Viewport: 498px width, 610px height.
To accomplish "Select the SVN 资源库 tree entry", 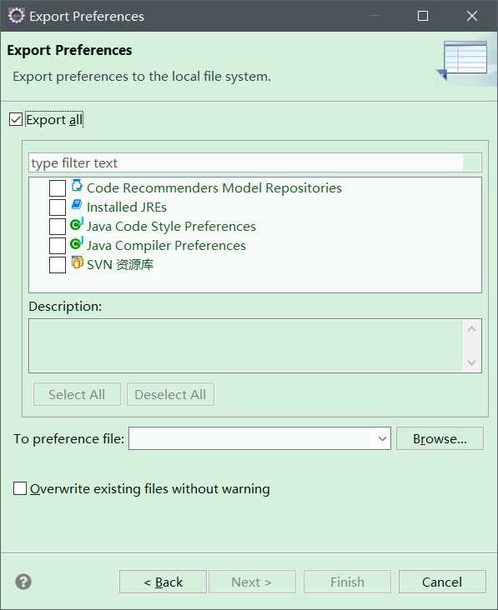I will pos(120,264).
